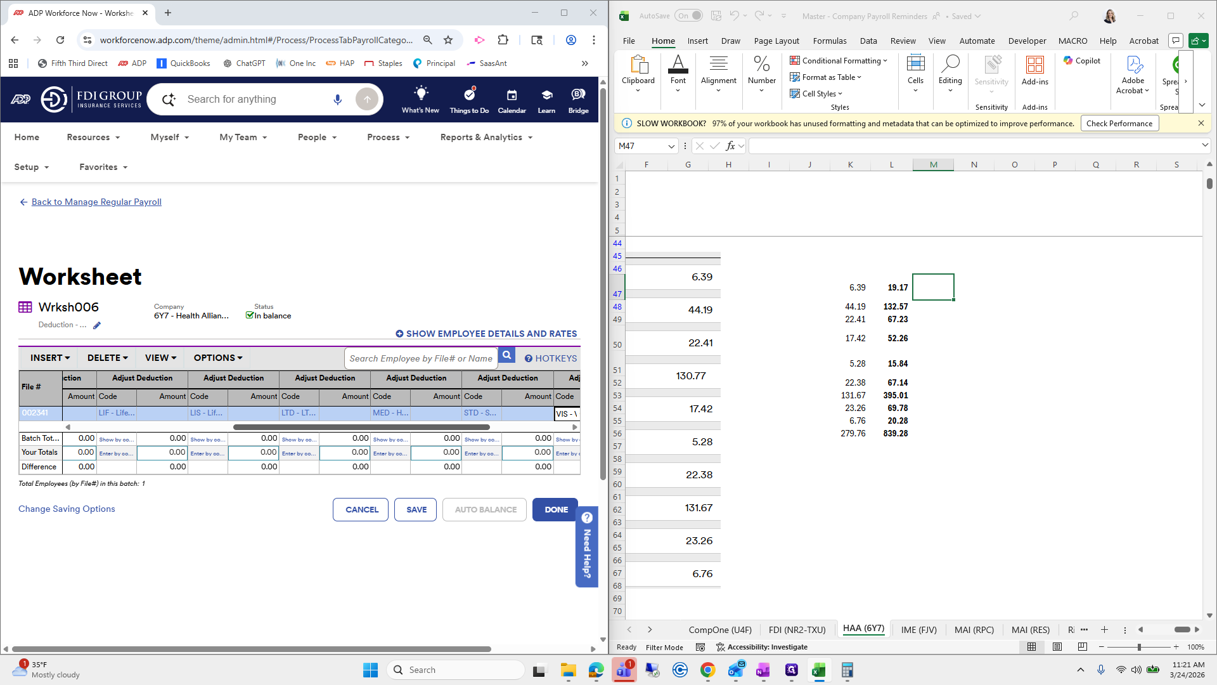1217x685 pixels.
Task: Open the ADP Calendar icon
Action: pyautogui.click(x=512, y=95)
